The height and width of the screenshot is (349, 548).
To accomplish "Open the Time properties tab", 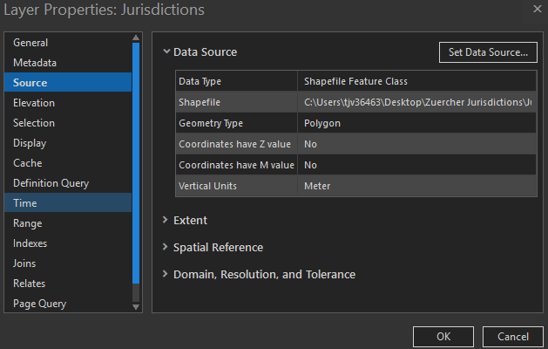I will pyautogui.click(x=25, y=203).
